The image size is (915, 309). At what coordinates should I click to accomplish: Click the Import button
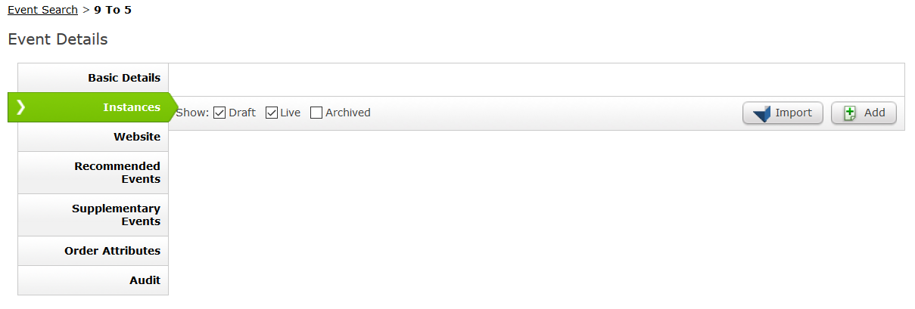point(783,113)
